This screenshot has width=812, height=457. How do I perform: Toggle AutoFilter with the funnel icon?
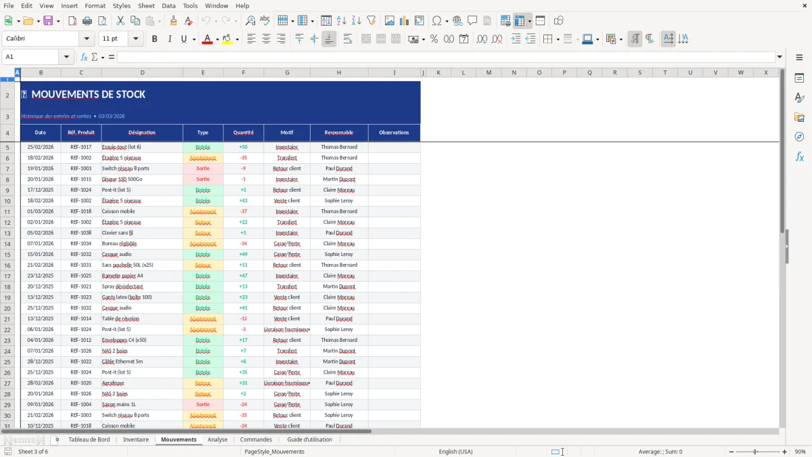(x=371, y=20)
